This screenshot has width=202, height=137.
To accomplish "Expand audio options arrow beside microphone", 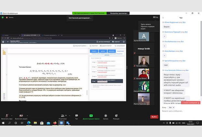I will 12,115.
